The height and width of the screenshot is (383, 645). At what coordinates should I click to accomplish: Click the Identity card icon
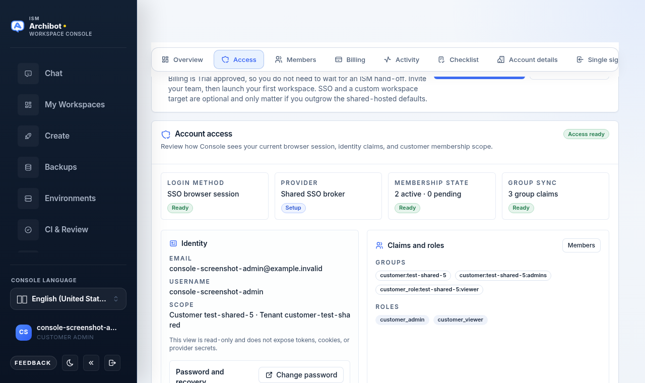point(173,243)
